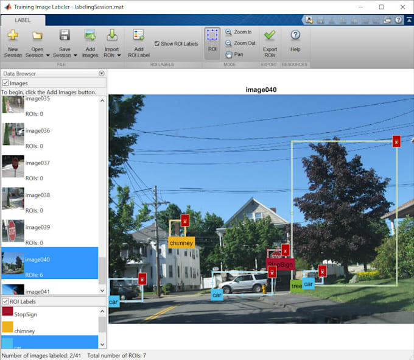The height and width of the screenshot is (360, 414).
Task: Select the ROI drawing mode
Action: tap(212, 42)
